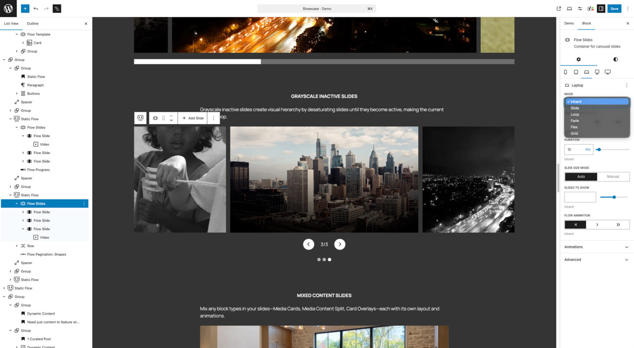Select the mobile phone breakpoint icon

coord(565,72)
